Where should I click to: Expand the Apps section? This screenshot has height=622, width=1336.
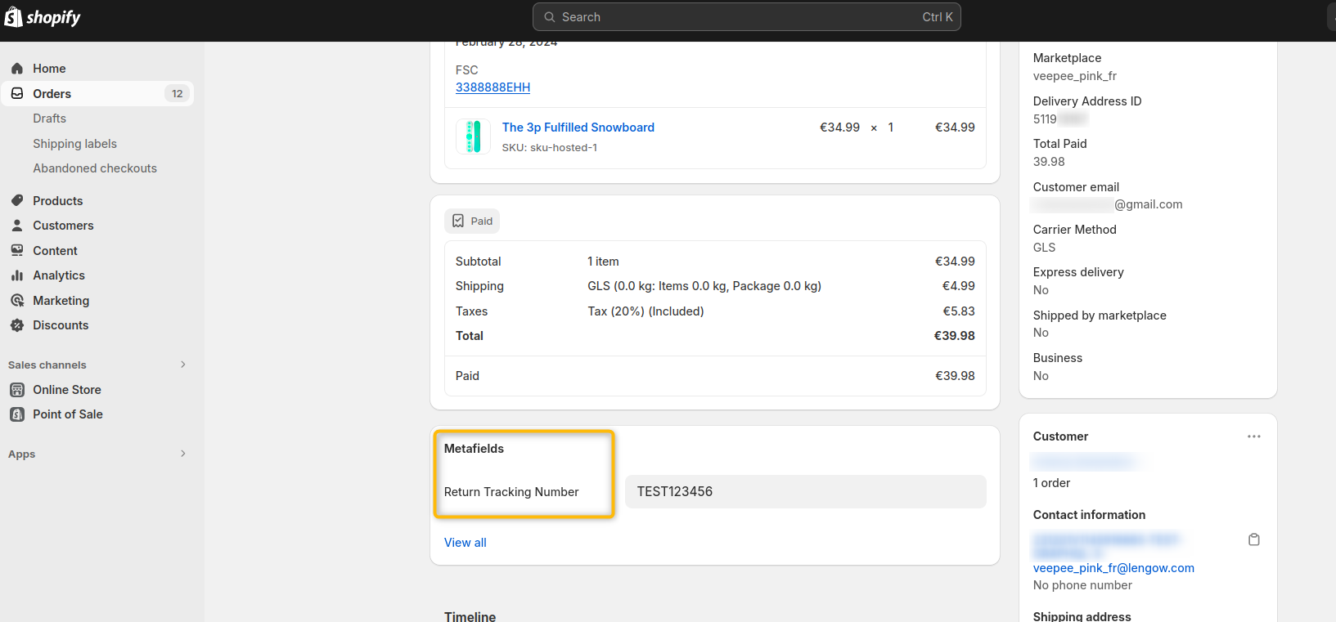pyautogui.click(x=182, y=454)
